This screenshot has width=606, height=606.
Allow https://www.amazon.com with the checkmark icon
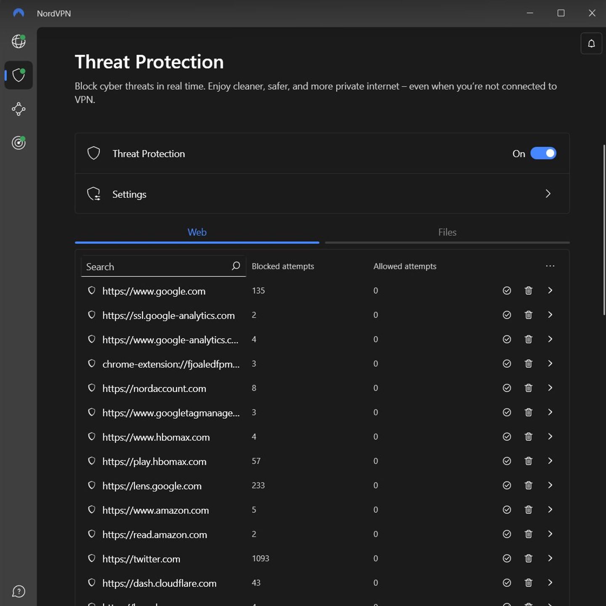click(x=507, y=510)
